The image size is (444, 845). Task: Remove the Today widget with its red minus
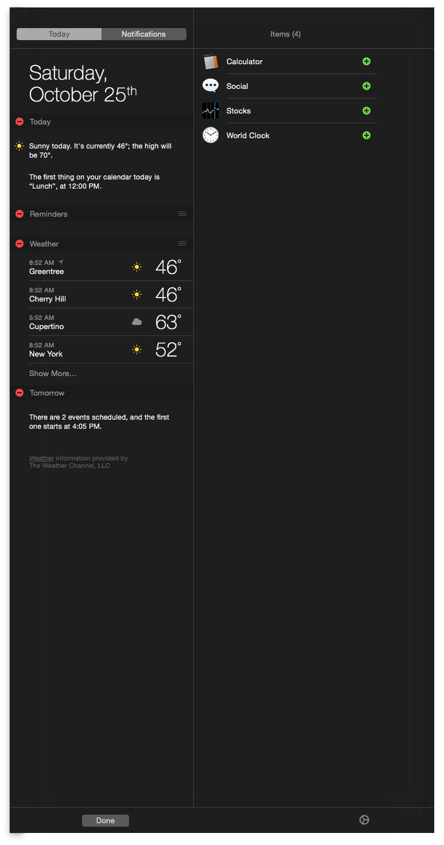pos(20,122)
